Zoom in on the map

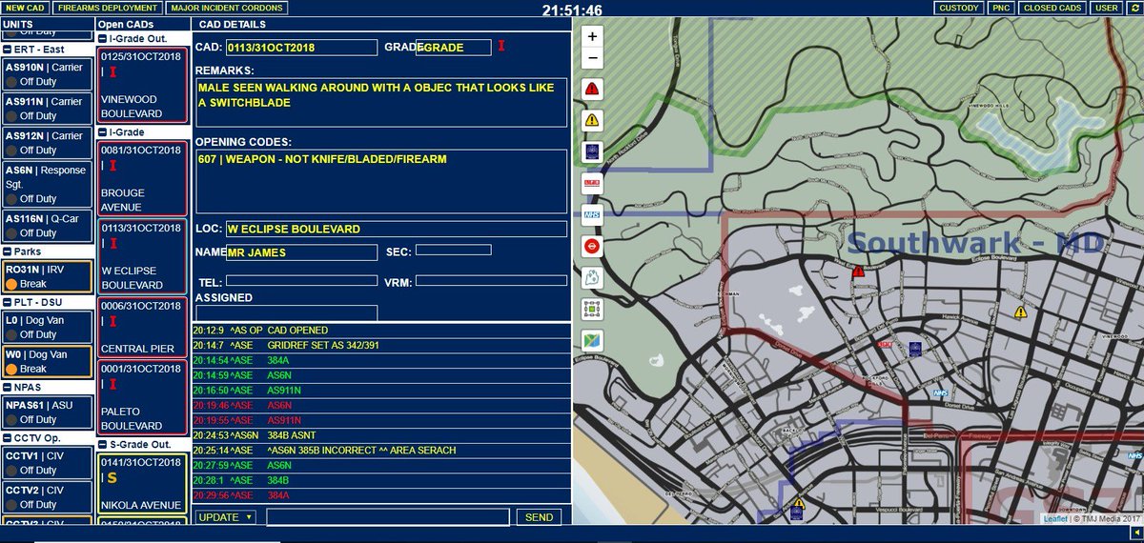pos(593,36)
